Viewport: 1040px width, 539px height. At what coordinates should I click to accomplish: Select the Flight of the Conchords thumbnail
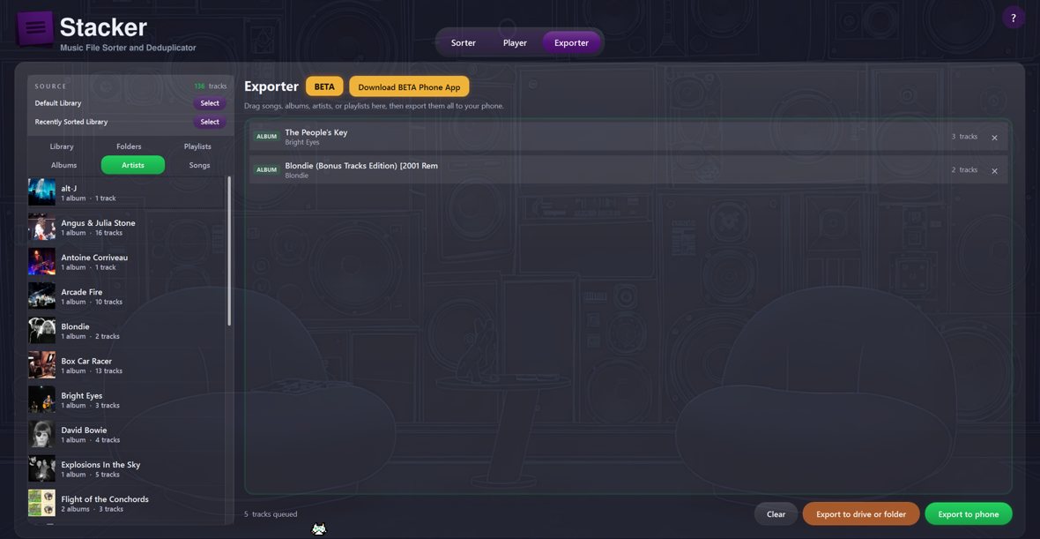41,503
